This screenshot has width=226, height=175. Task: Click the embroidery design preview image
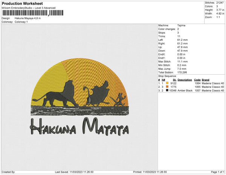point(79,97)
